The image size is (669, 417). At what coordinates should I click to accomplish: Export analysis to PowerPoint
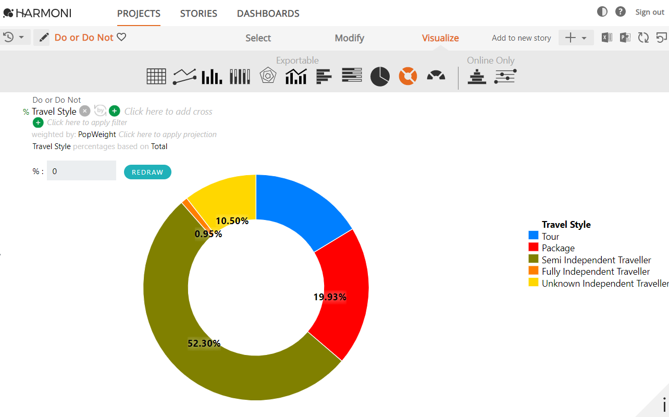click(x=625, y=38)
